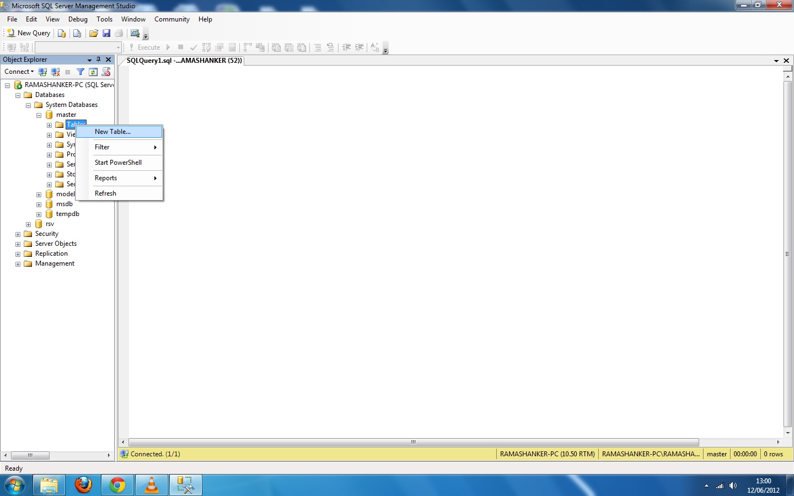
Task: Collapse the RAMASHANKER-PC server node
Action: point(7,85)
